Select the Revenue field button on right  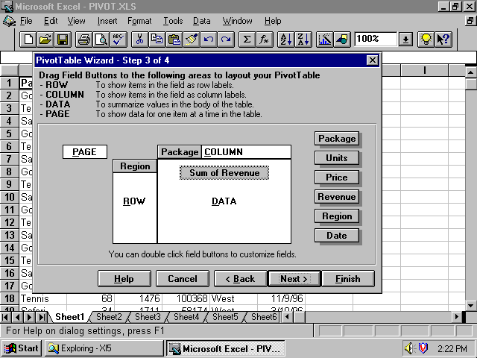(337, 197)
